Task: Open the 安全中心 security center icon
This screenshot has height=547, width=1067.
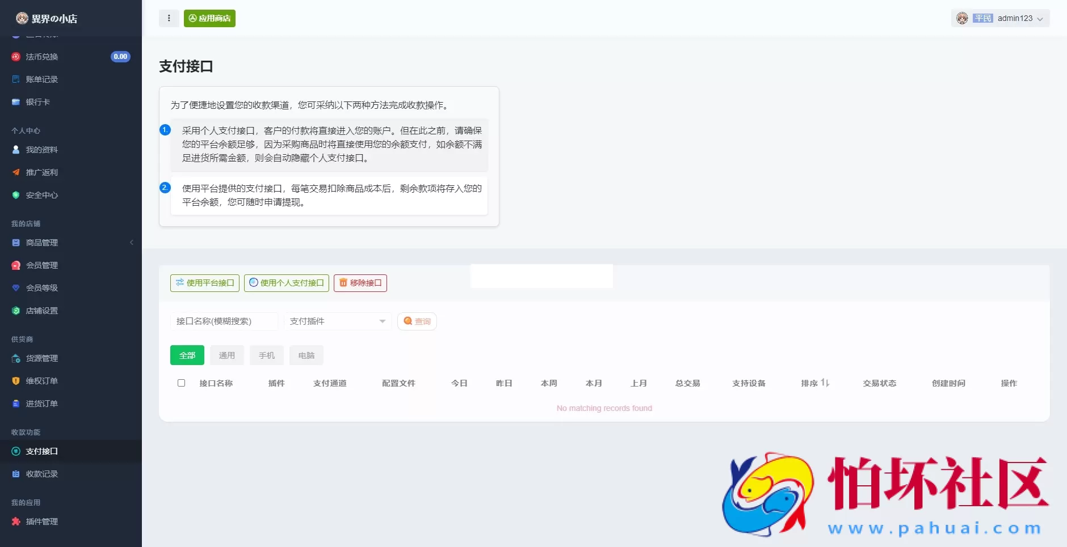Action: (x=15, y=195)
